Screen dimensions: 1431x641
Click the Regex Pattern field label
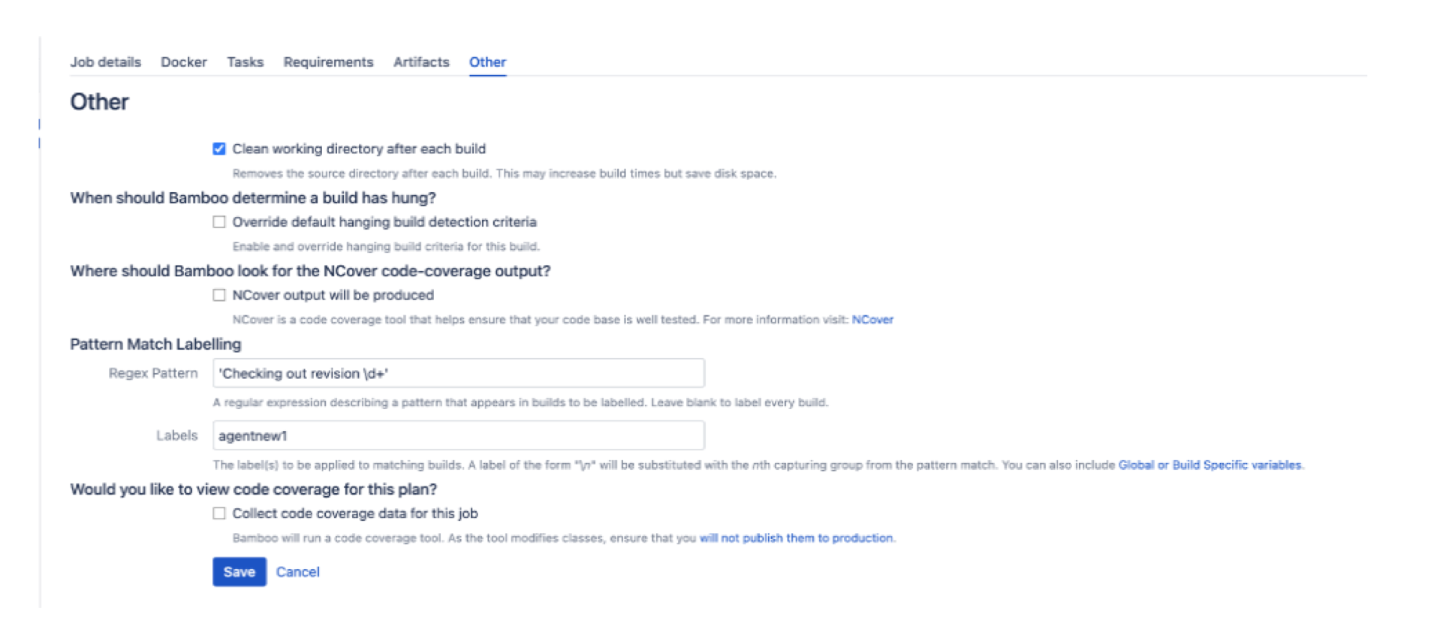click(153, 373)
